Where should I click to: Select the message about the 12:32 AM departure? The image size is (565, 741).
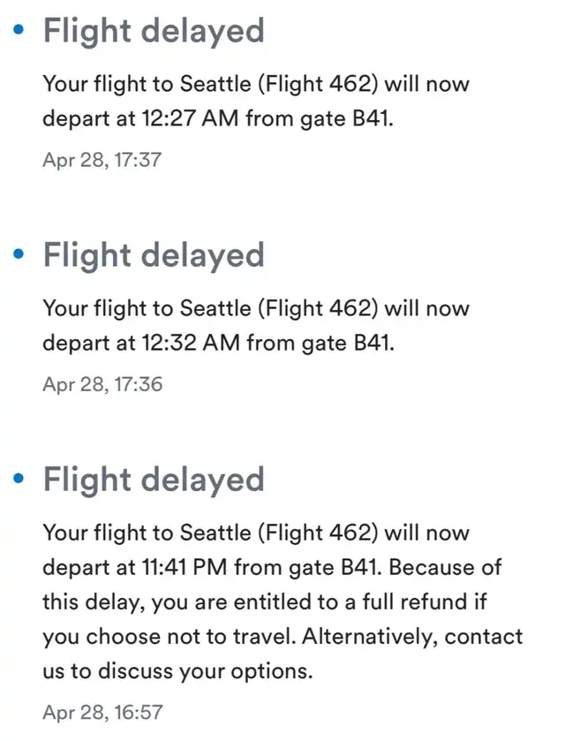[256, 325]
